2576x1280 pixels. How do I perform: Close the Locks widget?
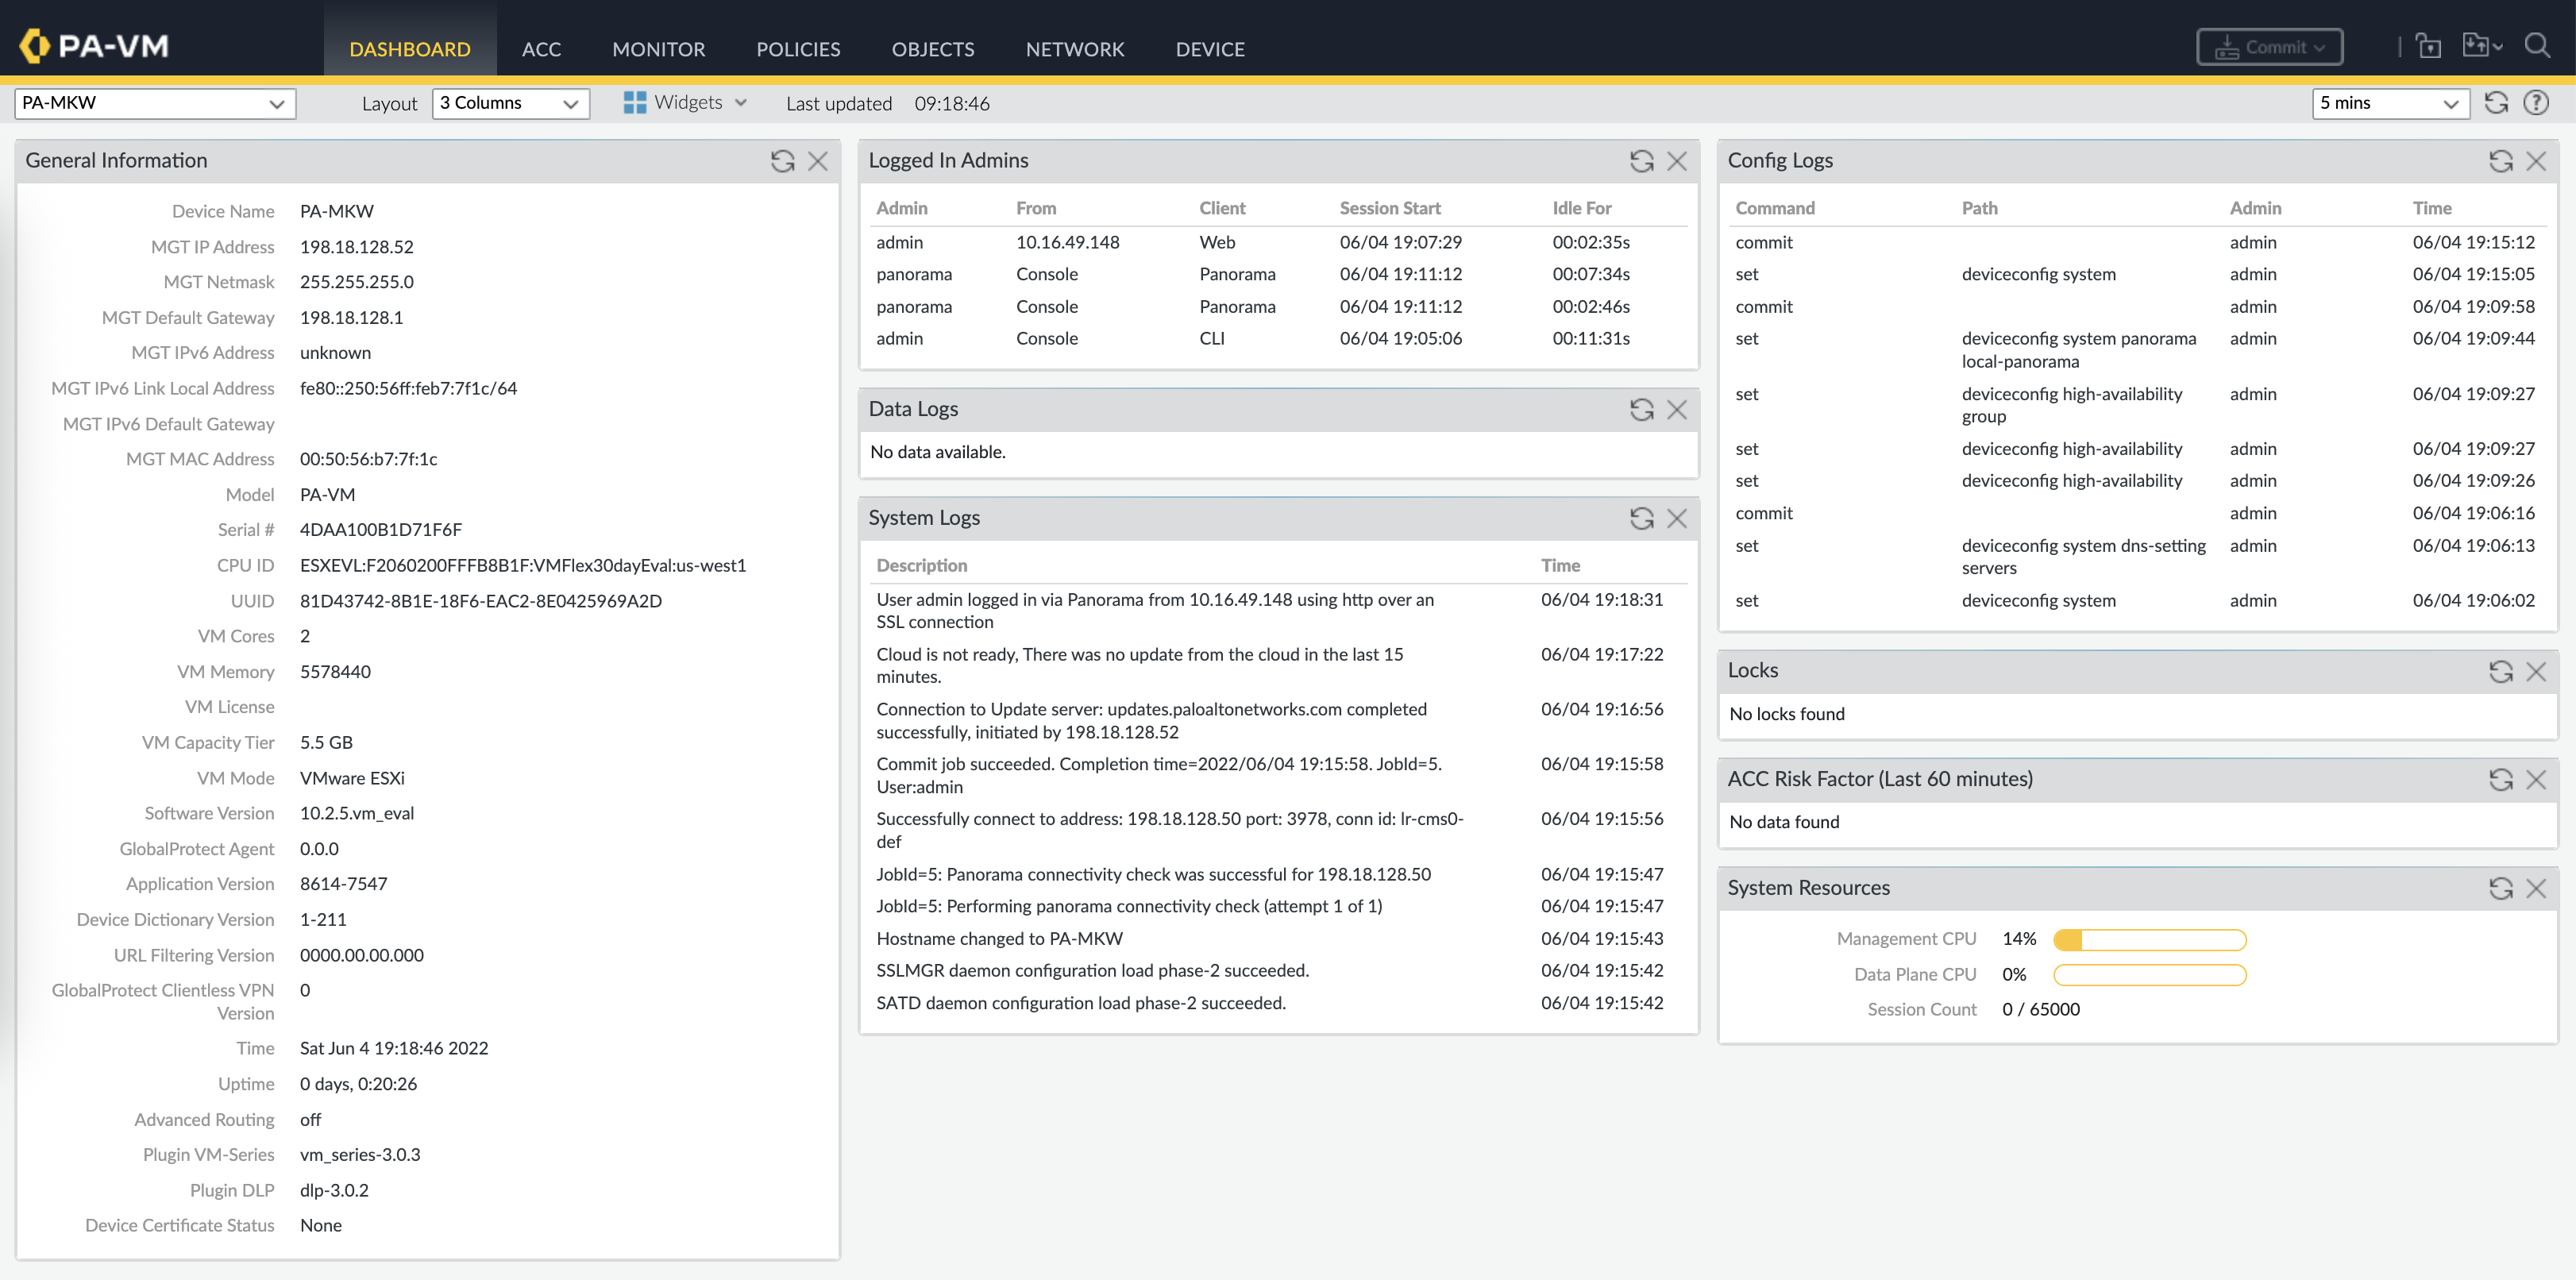tap(2536, 671)
